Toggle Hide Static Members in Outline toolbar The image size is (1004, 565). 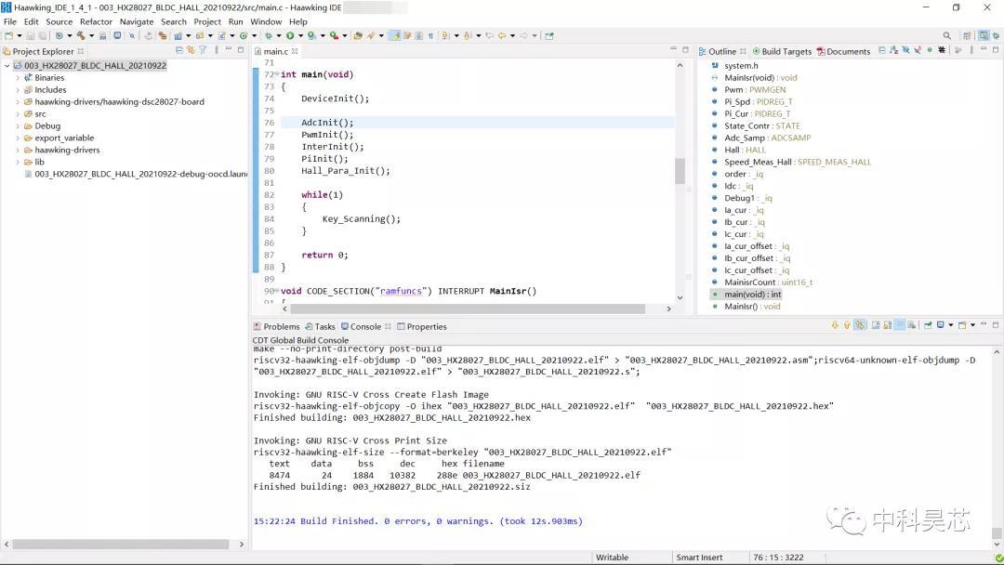(918, 50)
